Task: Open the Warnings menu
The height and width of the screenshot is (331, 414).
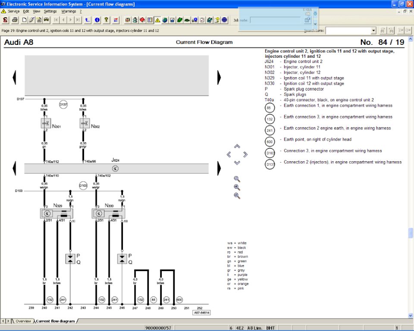Action: click(x=69, y=11)
